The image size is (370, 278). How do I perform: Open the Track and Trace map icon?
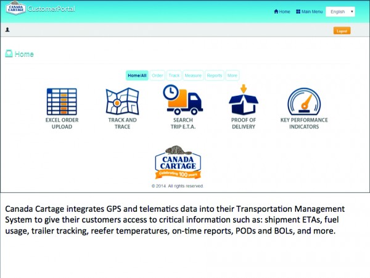(x=122, y=101)
